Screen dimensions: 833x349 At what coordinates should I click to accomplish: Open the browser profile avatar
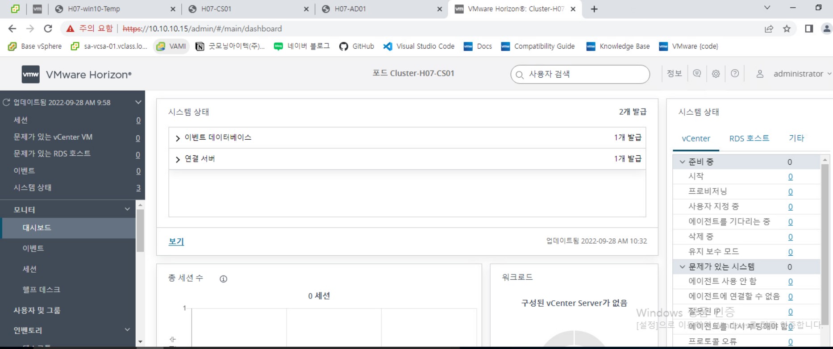point(827,29)
